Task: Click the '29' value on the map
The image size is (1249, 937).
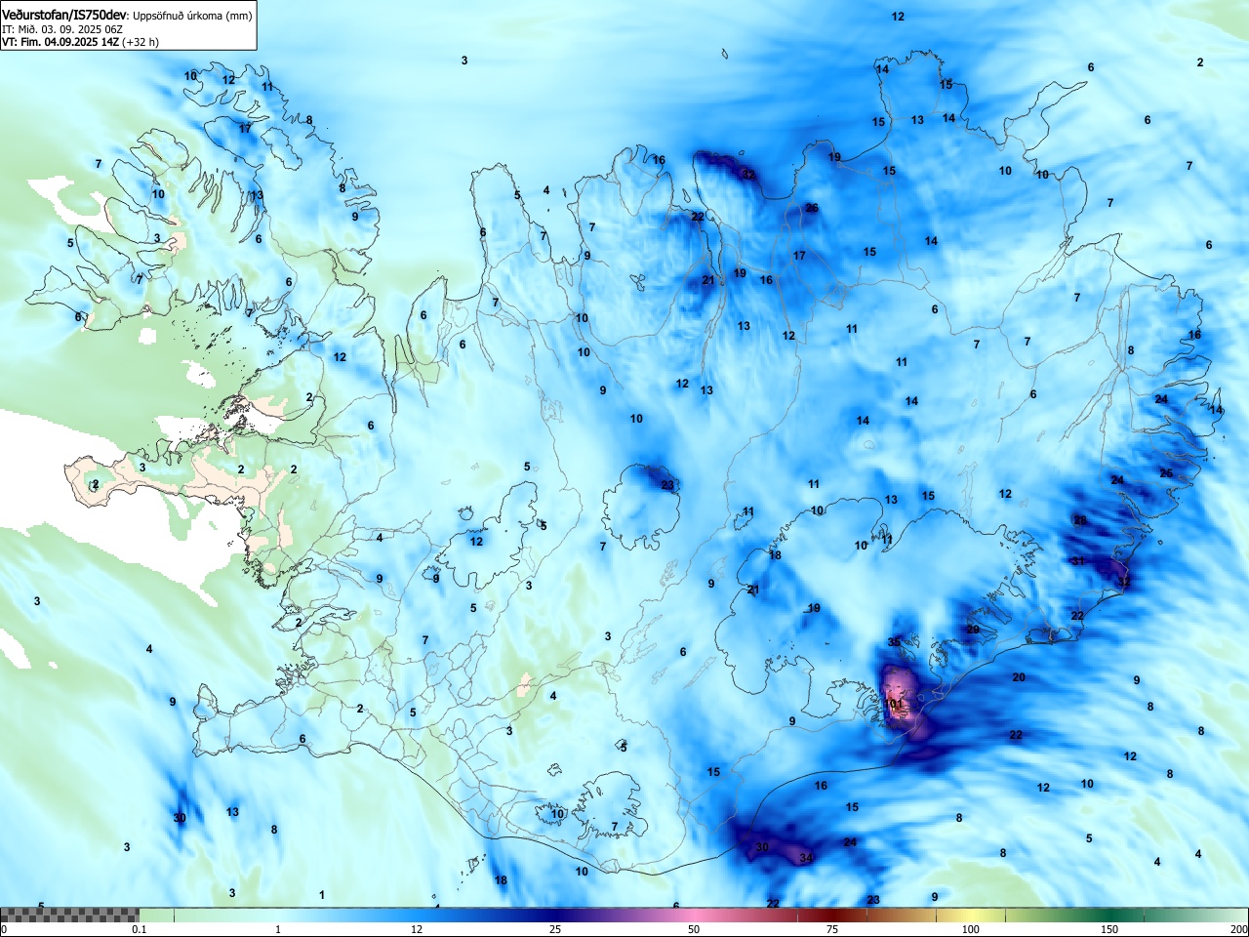Action: [973, 630]
